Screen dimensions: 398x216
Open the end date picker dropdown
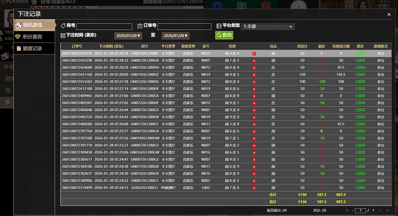pos(176,36)
